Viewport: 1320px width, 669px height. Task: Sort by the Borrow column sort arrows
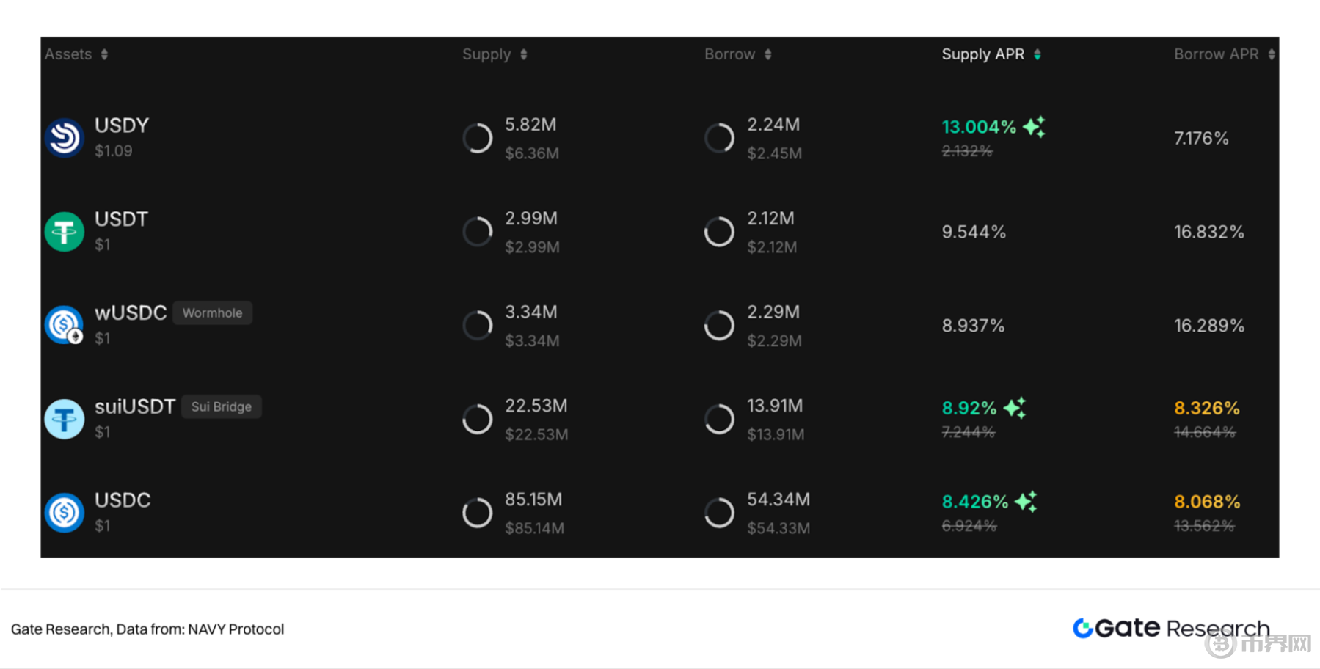767,54
